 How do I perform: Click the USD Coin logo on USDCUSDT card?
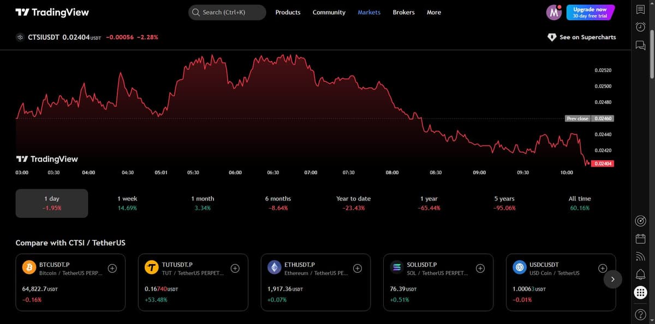(520, 268)
